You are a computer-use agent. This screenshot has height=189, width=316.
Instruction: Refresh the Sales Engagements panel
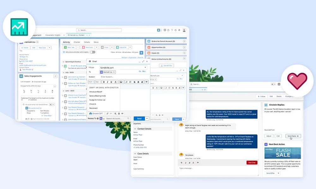pos(55,76)
